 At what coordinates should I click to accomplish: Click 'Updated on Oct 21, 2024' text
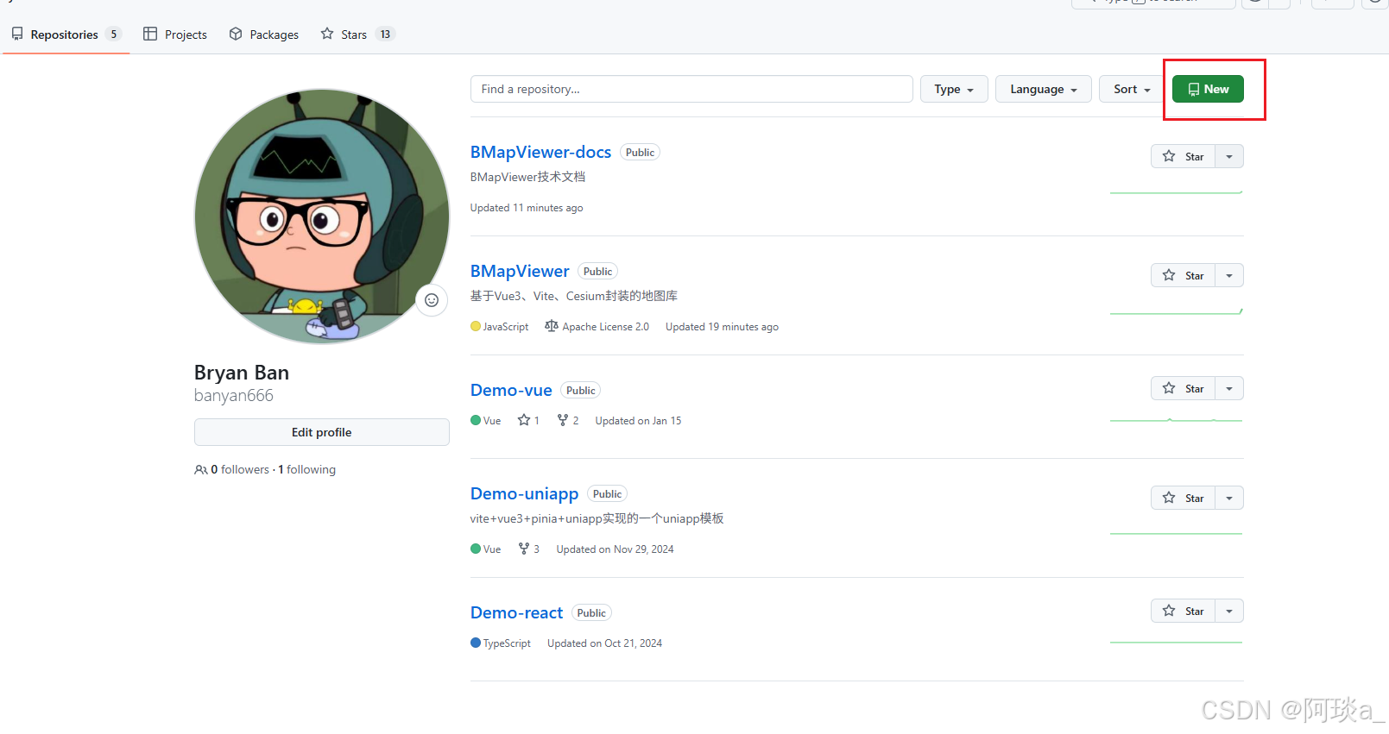point(604,643)
